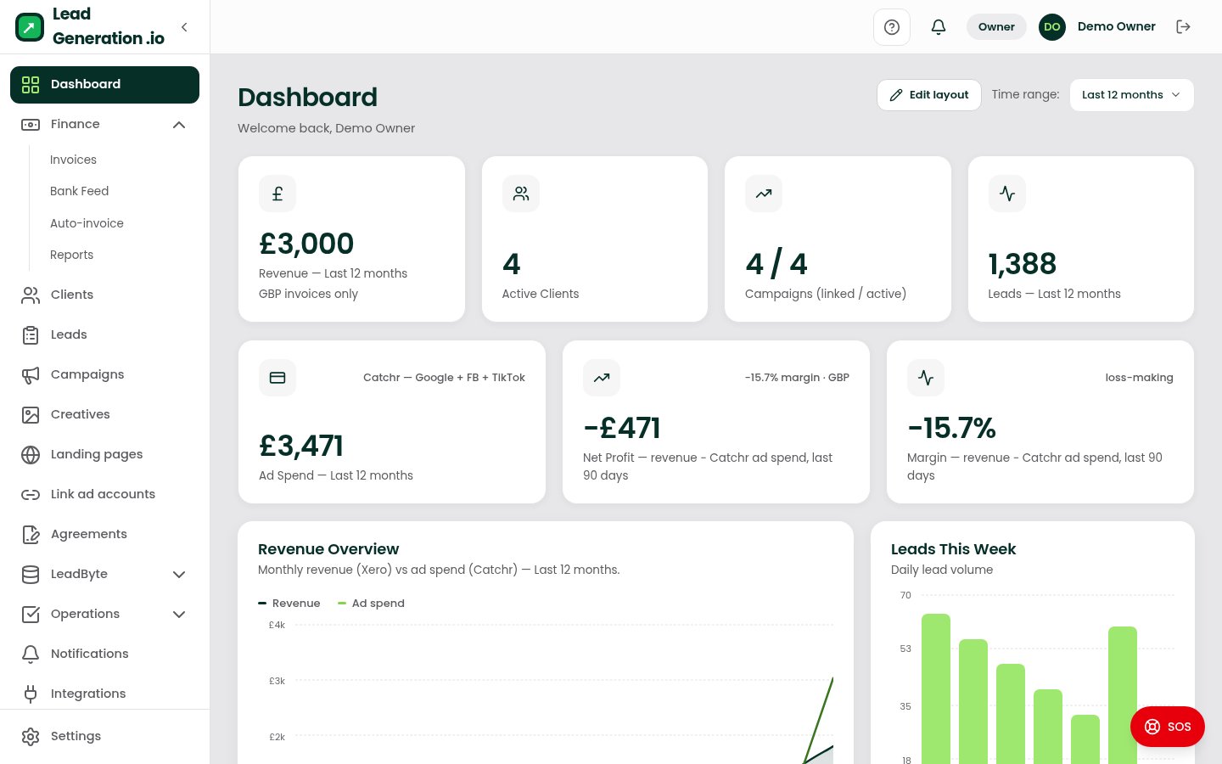The width and height of the screenshot is (1222, 764).
Task: Open Auto-invoice under Finance
Action: click(x=87, y=223)
